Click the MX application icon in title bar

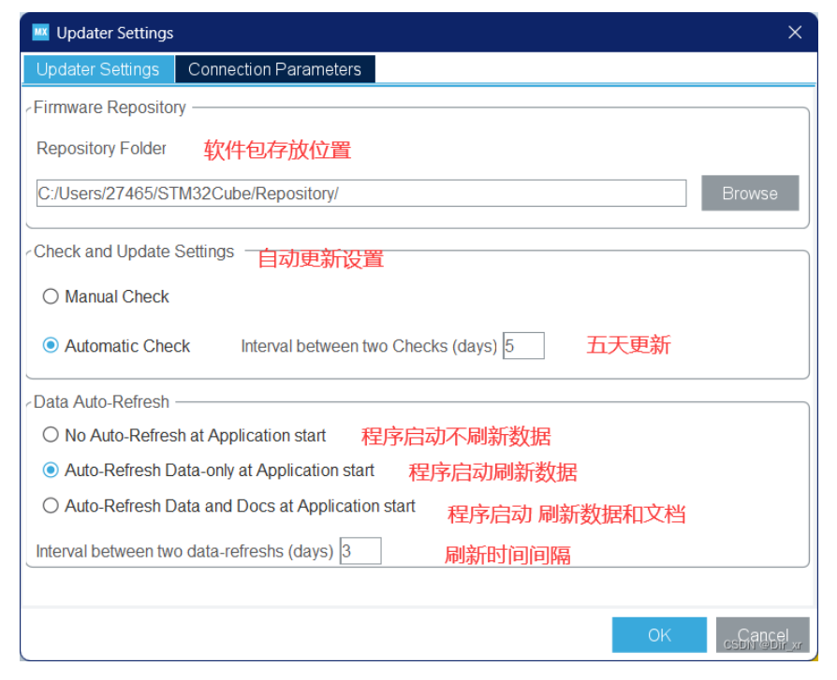click(x=40, y=32)
